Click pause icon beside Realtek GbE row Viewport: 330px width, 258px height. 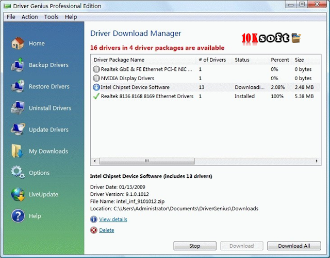pyautogui.click(x=96, y=69)
